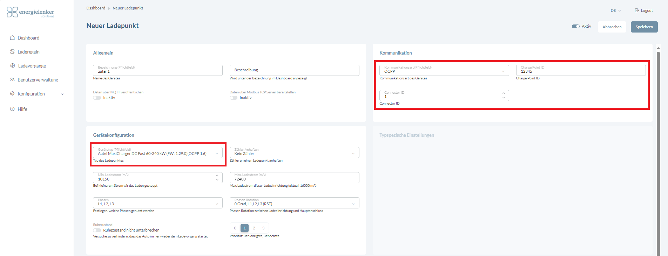Click the Benutzerverwaltung users icon

(x=12, y=80)
